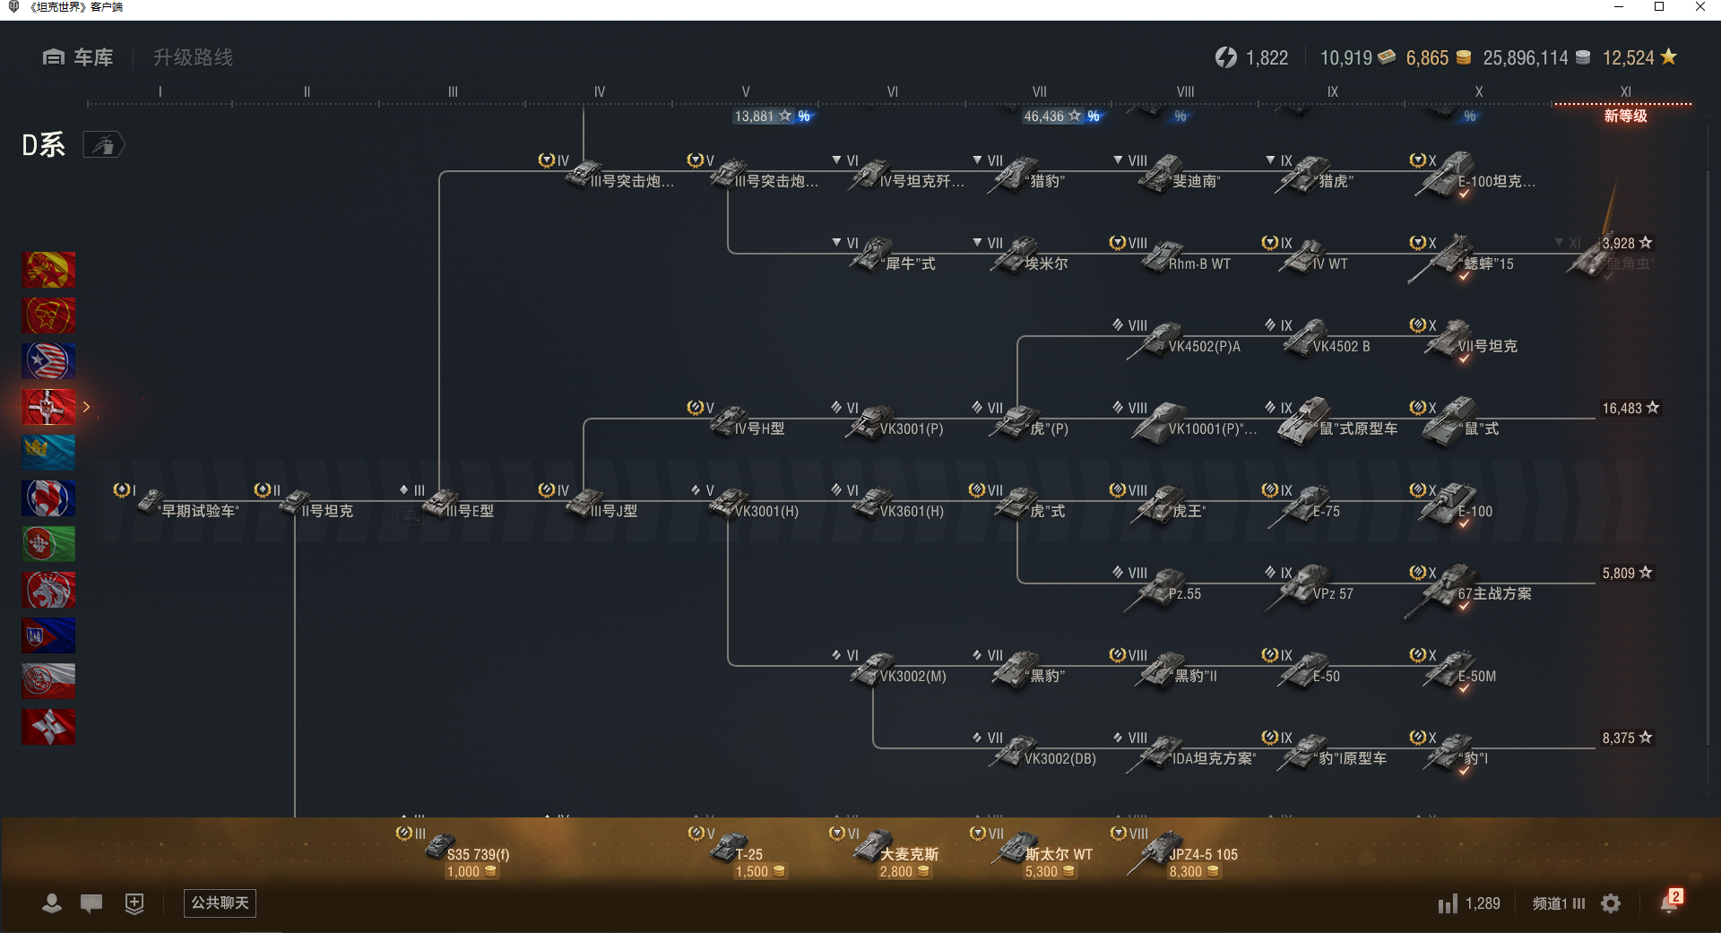Click the free experience value 12,524

[1639, 58]
